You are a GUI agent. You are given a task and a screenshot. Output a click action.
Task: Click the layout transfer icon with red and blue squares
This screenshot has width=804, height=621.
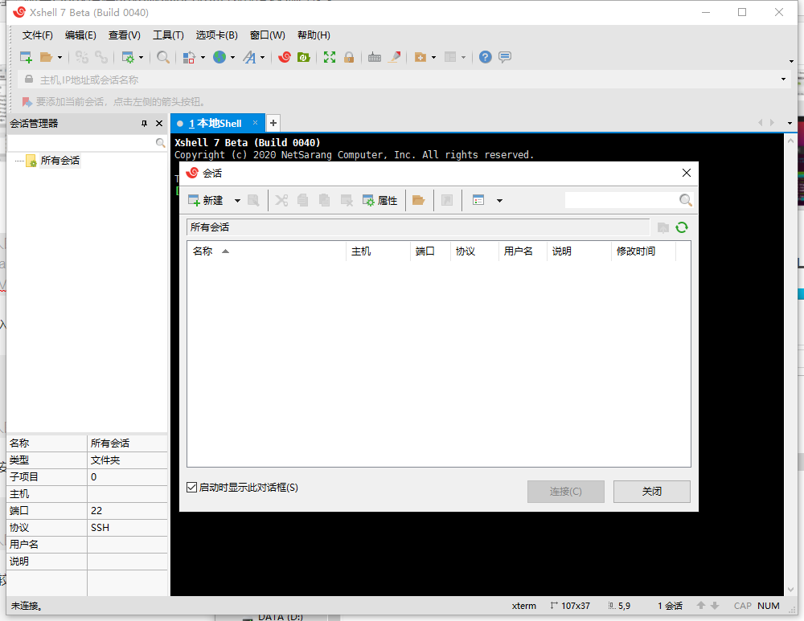pos(189,57)
